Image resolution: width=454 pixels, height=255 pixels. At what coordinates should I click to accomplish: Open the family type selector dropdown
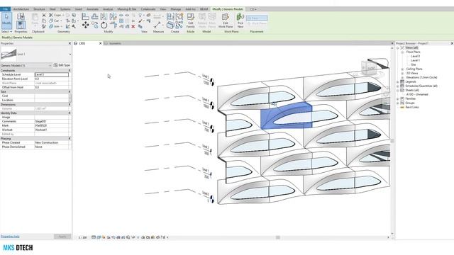[70, 55]
